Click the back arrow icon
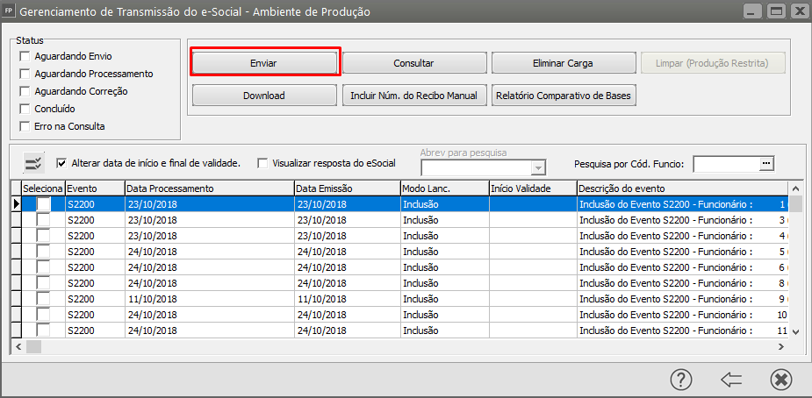The height and width of the screenshot is (398, 812). (x=730, y=379)
